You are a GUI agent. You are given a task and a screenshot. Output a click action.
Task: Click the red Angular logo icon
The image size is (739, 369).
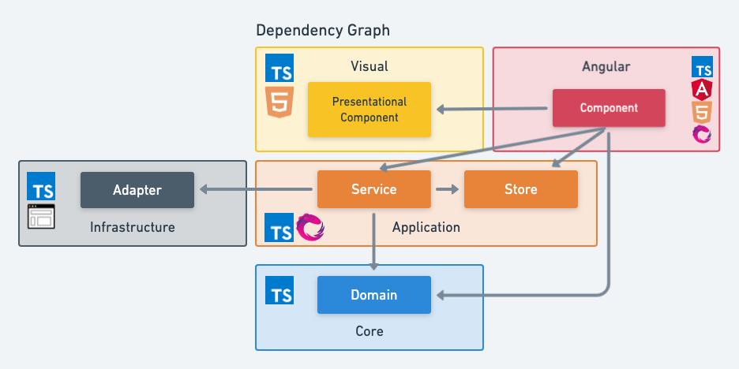pyautogui.click(x=702, y=89)
